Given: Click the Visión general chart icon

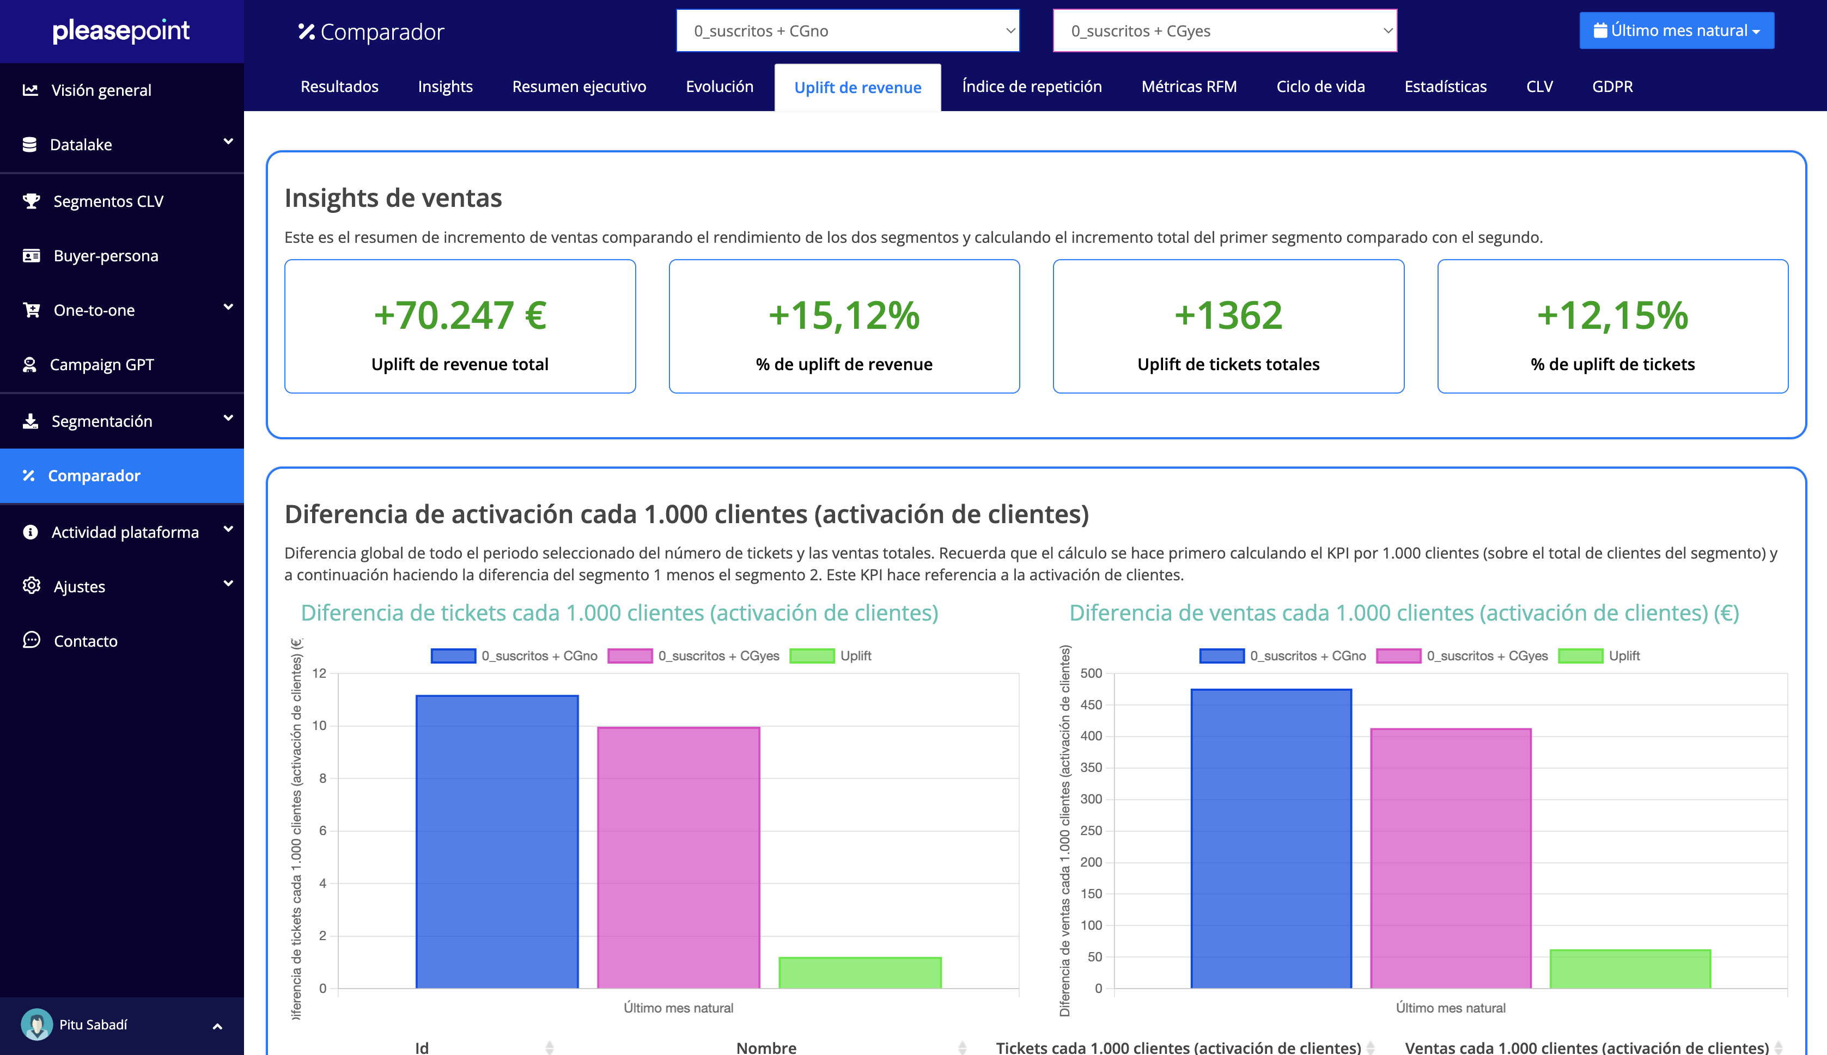Looking at the screenshot, I should click(30, 90).
